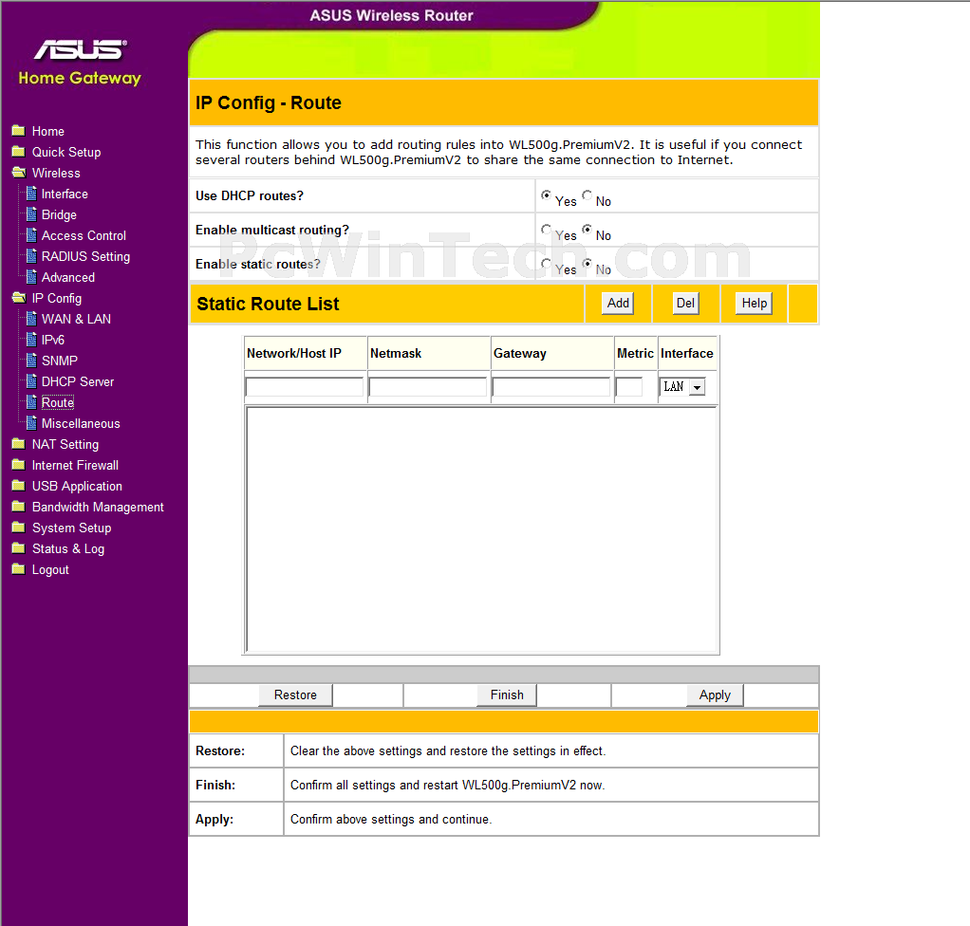The height and width of the screenshot is (926, 970).
Task: Click the page icon next to SNMP
Action: pos(31,361)
